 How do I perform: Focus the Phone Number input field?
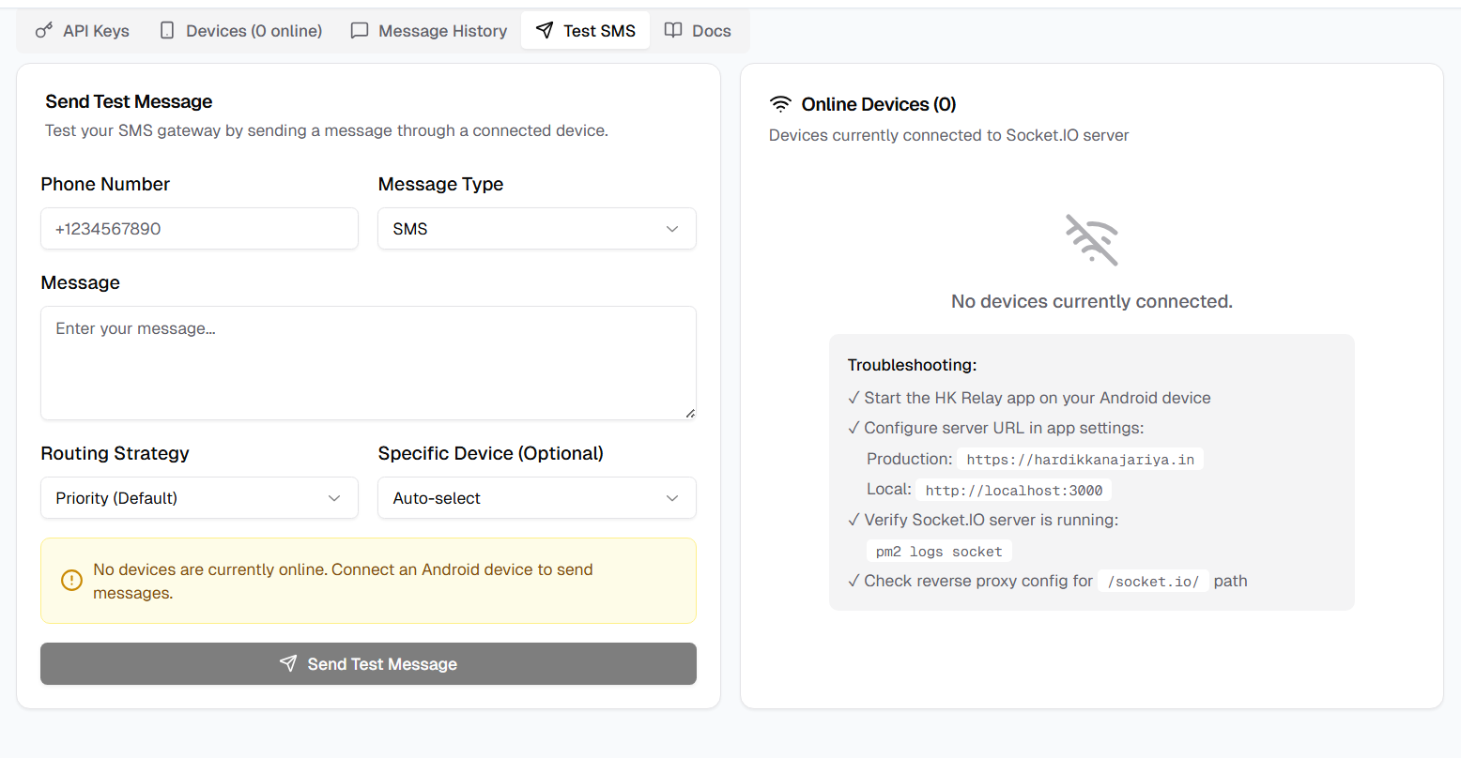tap(199, 229)
